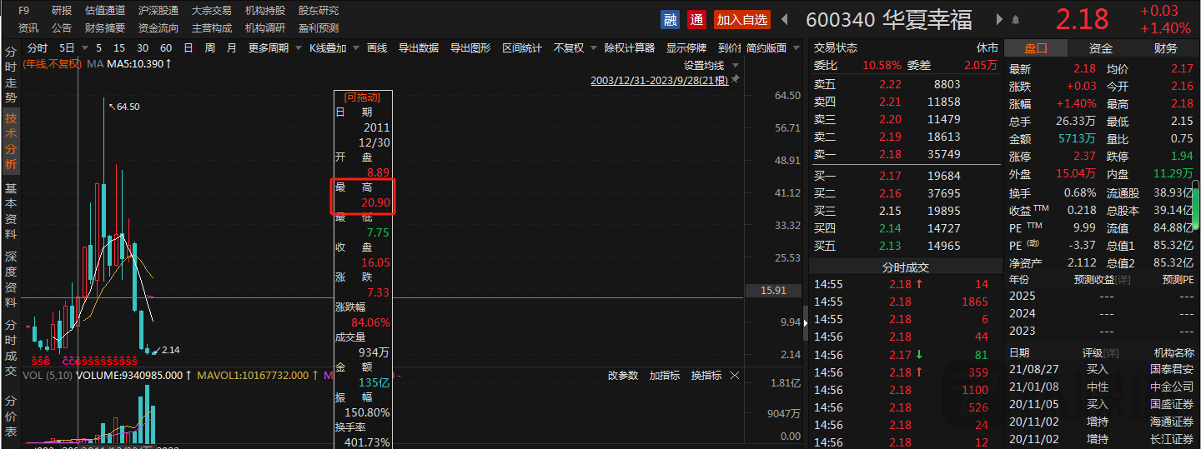1201x449 pixels.
Task: Click the 画线 drawing tool
Action: click(377, 48)
